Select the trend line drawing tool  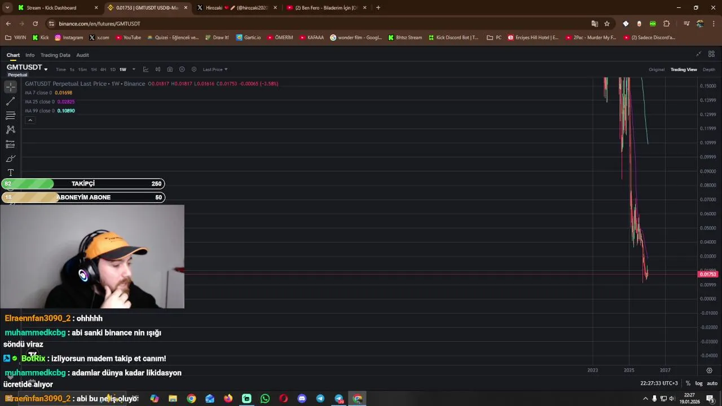pos(10,101)
